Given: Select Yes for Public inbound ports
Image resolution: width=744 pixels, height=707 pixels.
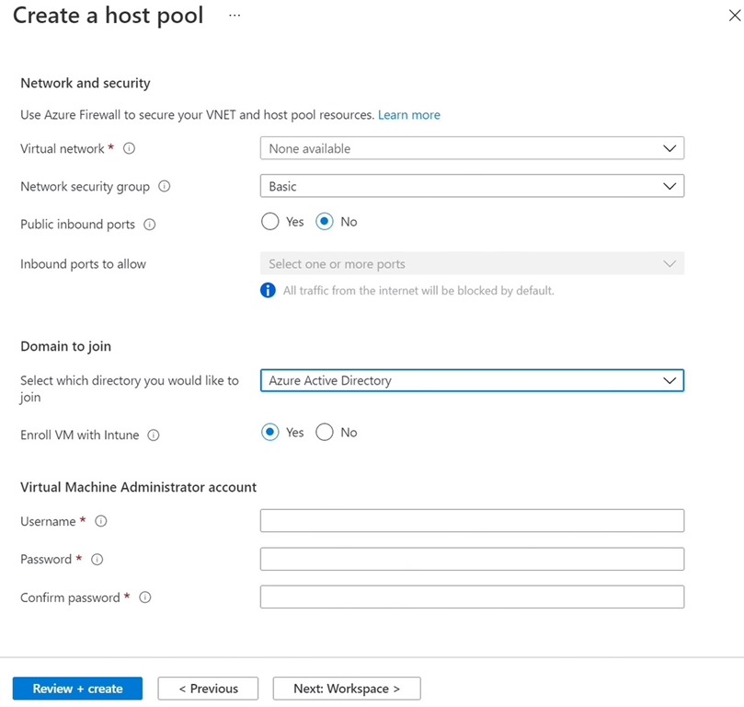Looking at the screenshot, I should click(x=270, y=221).
